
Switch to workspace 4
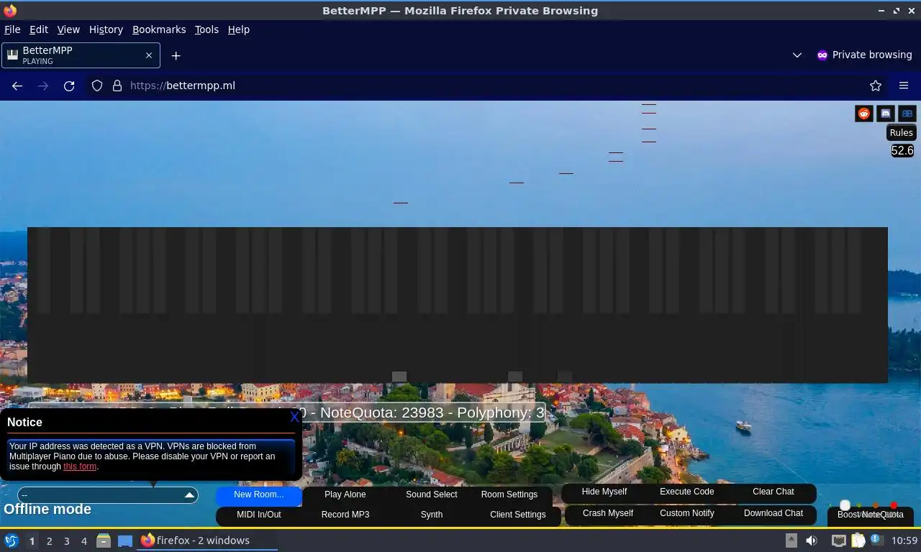[84, 541]
